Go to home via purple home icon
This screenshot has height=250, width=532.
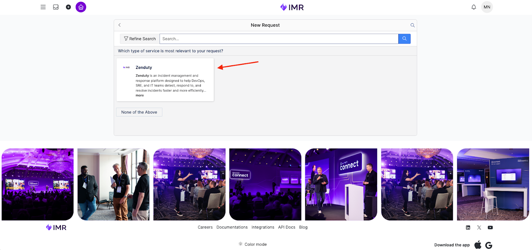81,7
